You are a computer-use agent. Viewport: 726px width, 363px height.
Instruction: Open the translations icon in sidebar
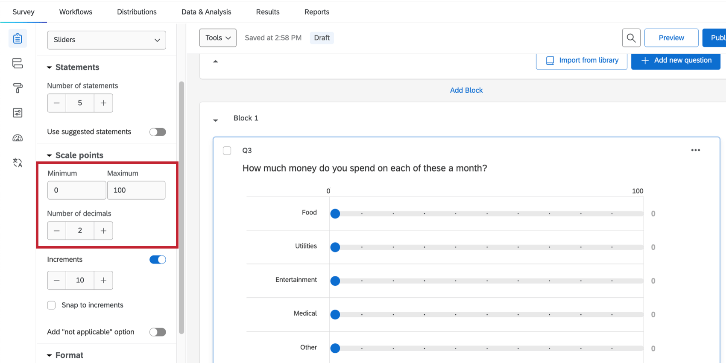pos(18,163)
